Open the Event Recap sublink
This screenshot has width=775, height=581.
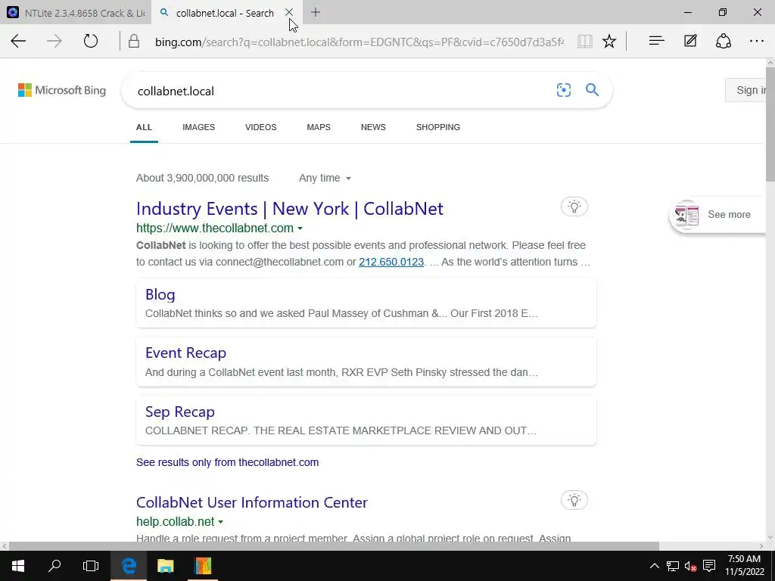tap(186, 353)
